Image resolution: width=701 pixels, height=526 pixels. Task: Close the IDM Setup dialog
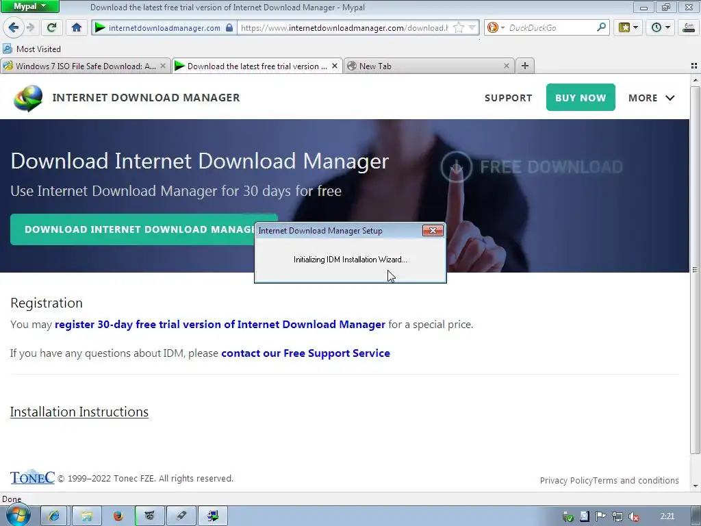[x=433, y=230]
